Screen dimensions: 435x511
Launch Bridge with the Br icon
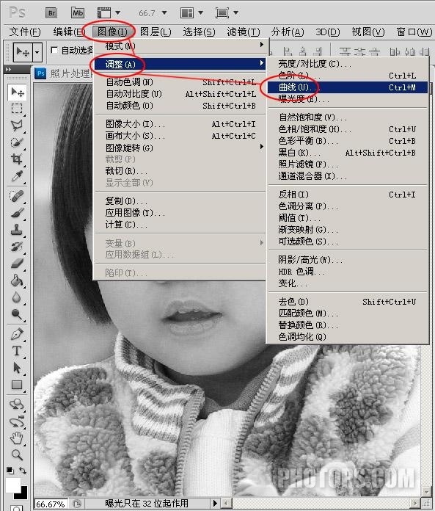[51, 12]
